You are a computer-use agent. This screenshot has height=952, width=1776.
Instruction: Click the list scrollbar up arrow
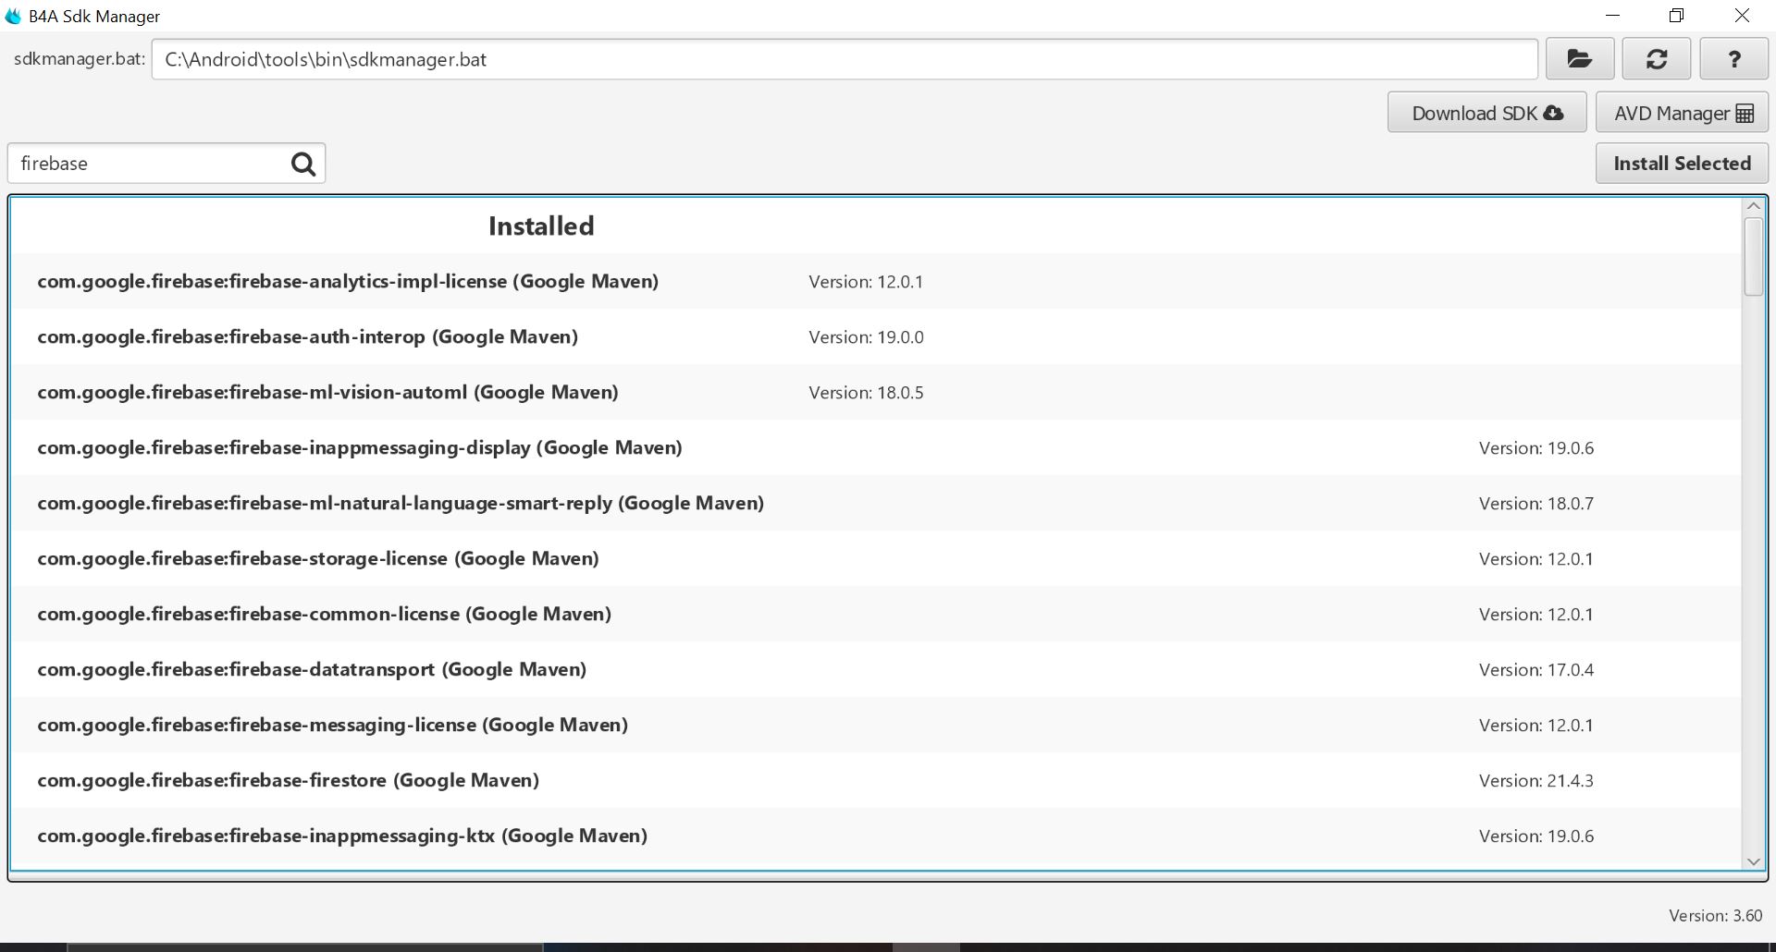(1753, 206)
